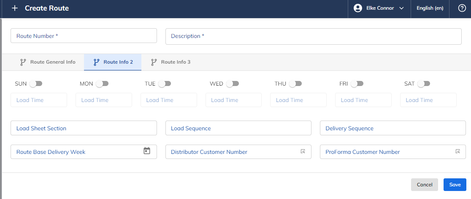Click the Load Time field under THU
Viewport: 471px width, 199px height.
(298, 100)
